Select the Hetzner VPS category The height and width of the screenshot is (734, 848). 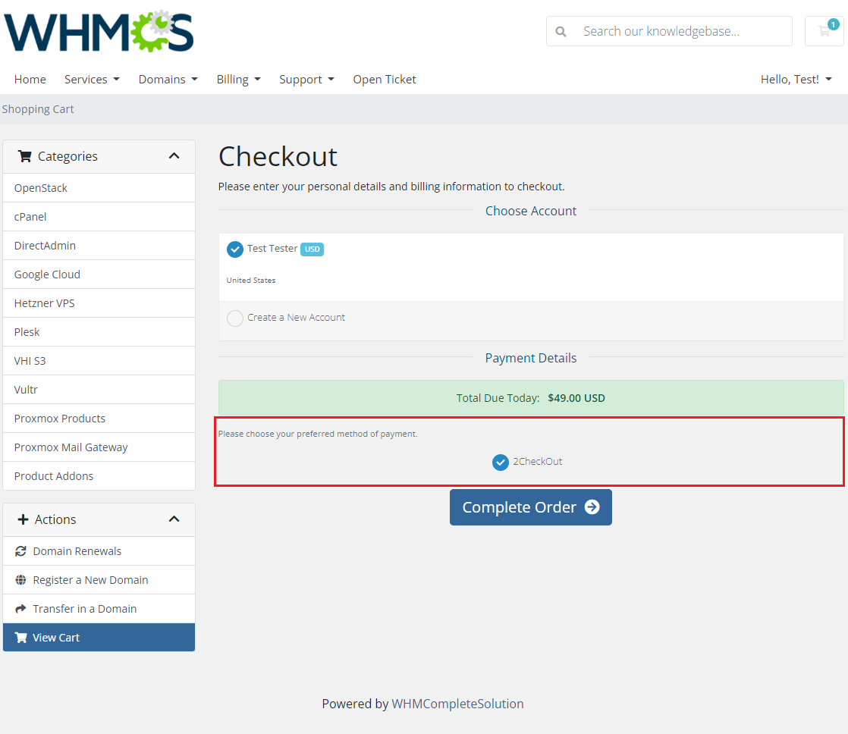[x=99, y=303]
